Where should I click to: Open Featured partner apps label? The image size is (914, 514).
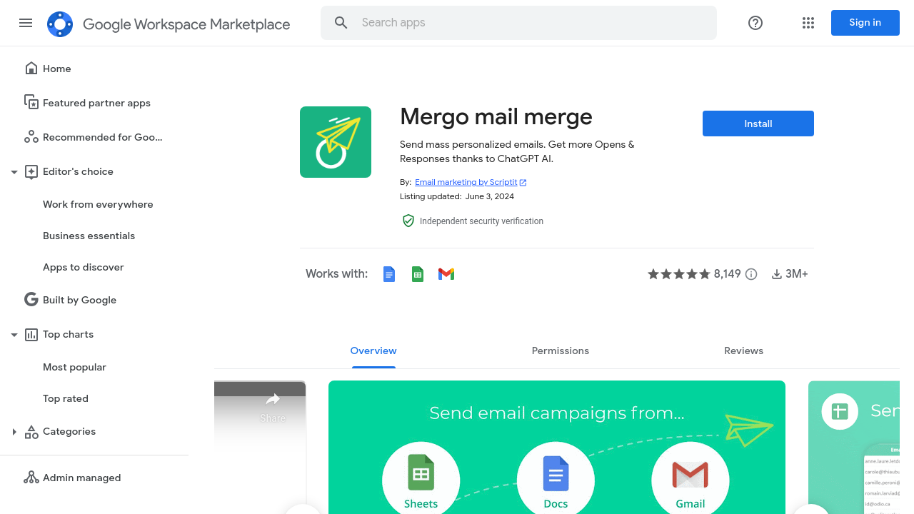(96, 103)
